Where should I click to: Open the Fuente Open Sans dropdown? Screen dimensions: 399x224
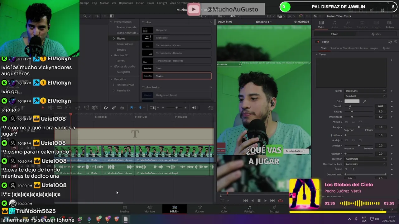click(x=365, y=91)
